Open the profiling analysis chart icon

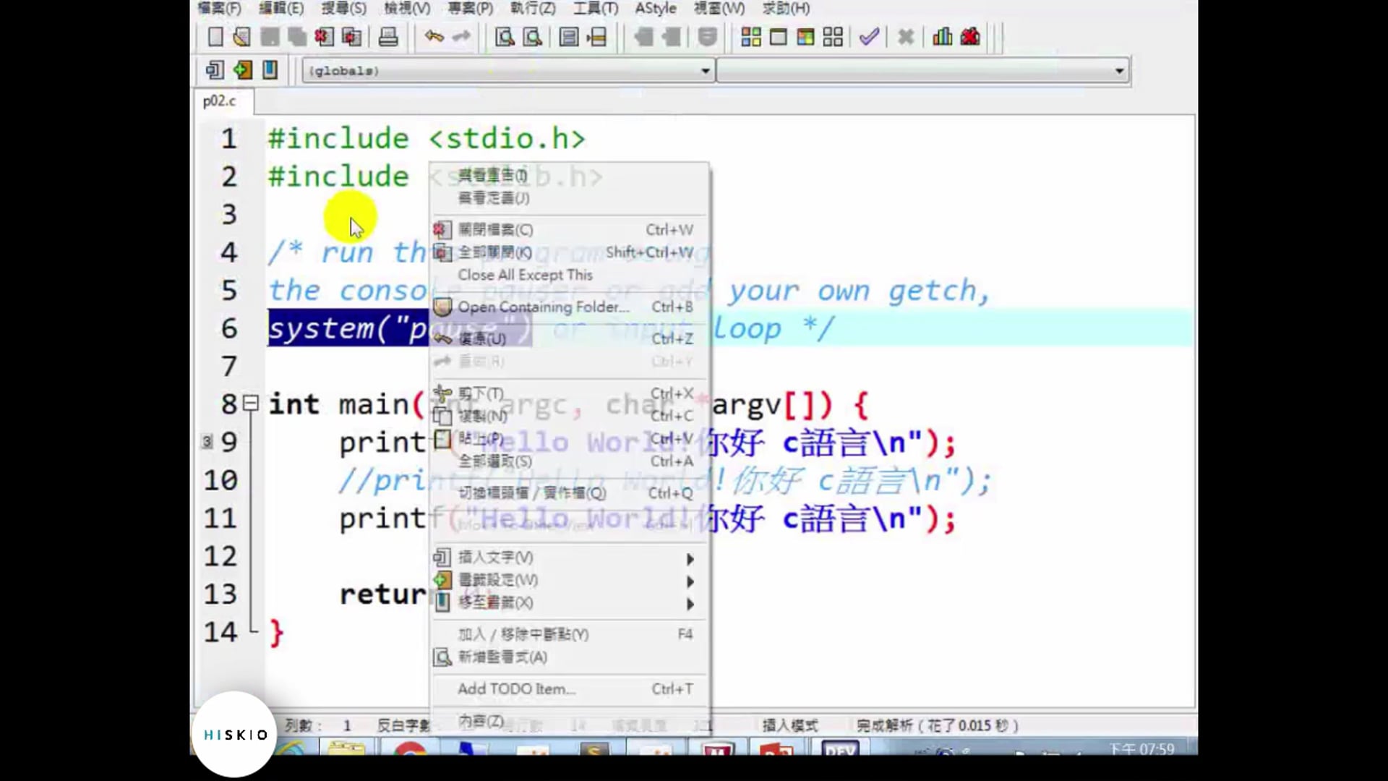click(941, 36)
